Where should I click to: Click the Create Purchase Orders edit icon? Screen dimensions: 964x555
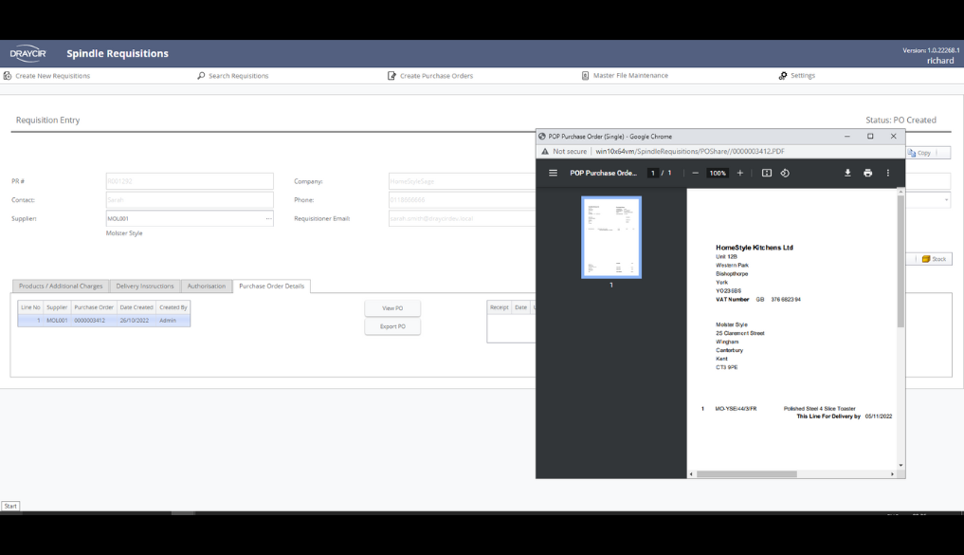click(391, 76)
